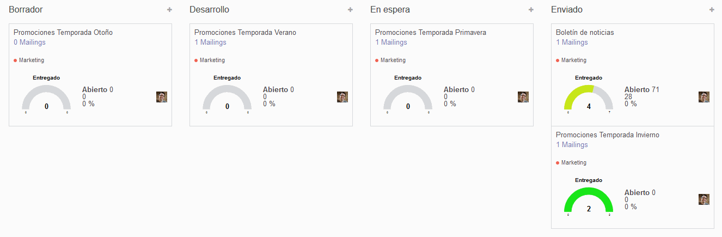Click avatar on Promociones Temporada Primavera card
The width and height of the screenshot is (722, 237).
click(523, 97)
